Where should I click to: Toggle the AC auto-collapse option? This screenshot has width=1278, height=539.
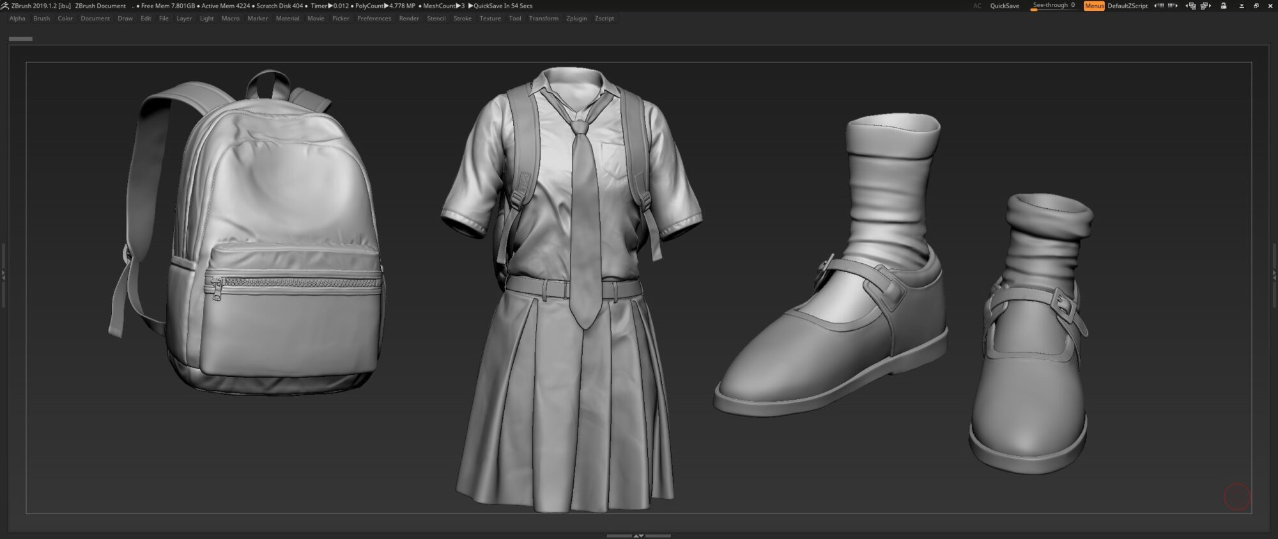(977, 6)
